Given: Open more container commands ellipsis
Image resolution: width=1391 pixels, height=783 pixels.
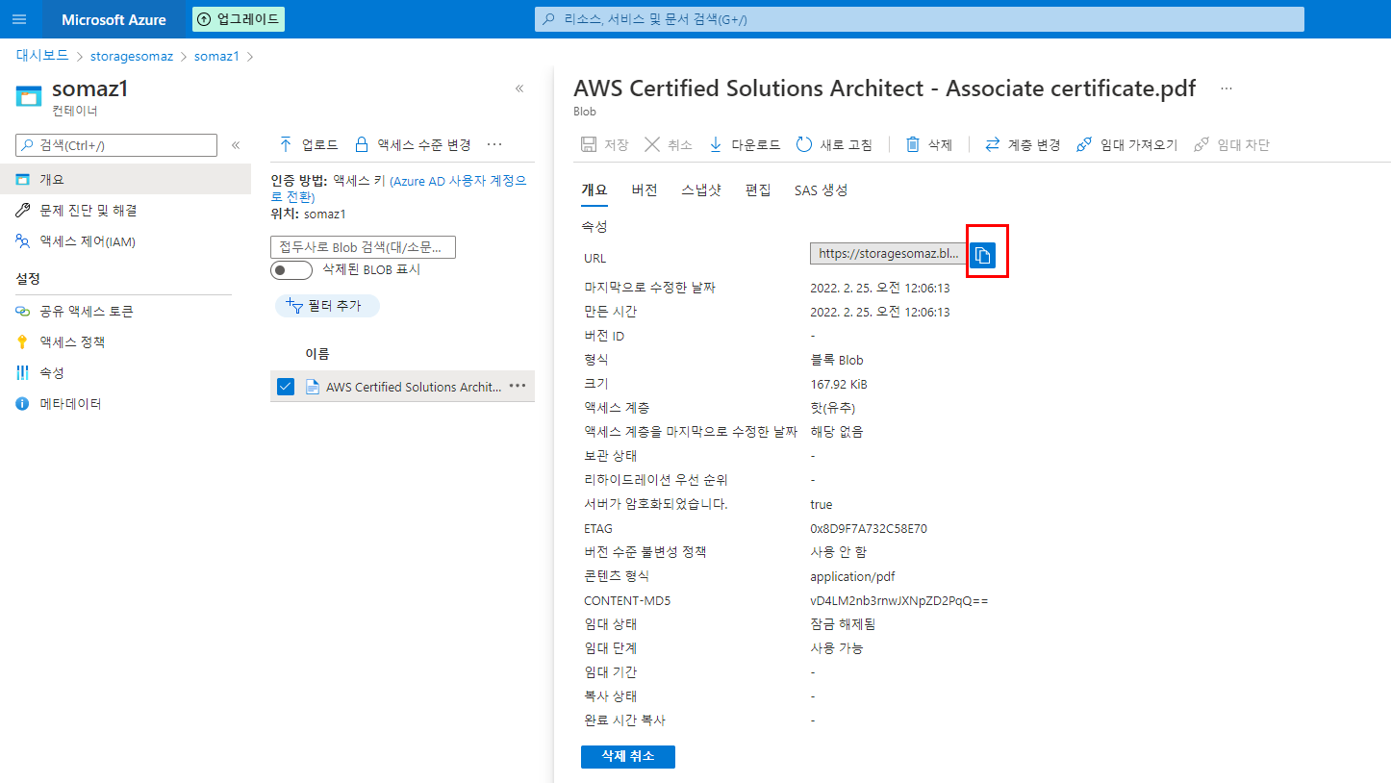Looking at the screenshot, I should [x=494, y=145].
